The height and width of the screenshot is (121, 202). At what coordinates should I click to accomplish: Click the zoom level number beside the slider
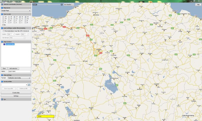pos(62,5)
